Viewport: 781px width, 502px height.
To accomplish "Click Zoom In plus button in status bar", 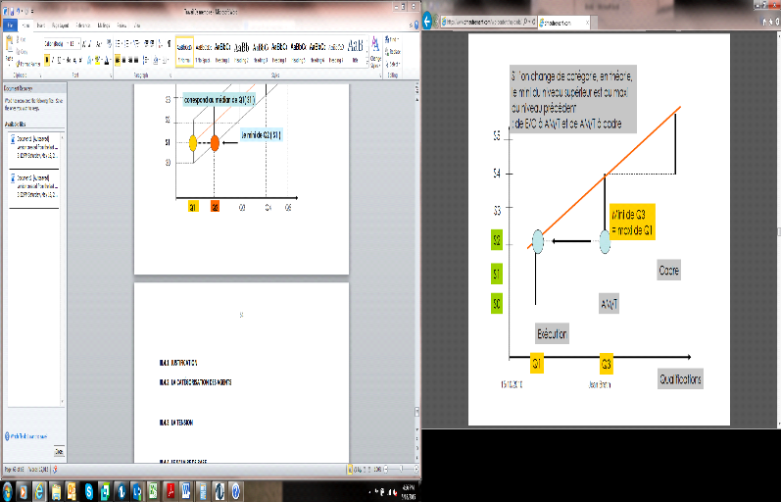I will coord(415,469).
